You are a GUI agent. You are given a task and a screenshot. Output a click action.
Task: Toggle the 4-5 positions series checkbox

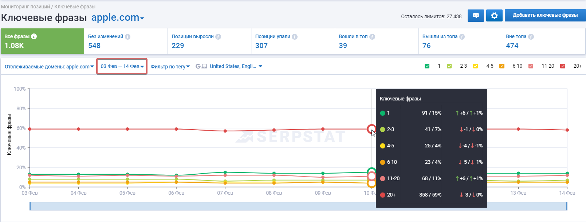coord(475,66)
